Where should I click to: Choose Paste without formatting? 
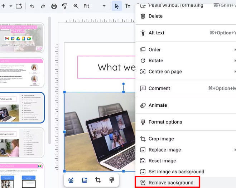(186, 6)
